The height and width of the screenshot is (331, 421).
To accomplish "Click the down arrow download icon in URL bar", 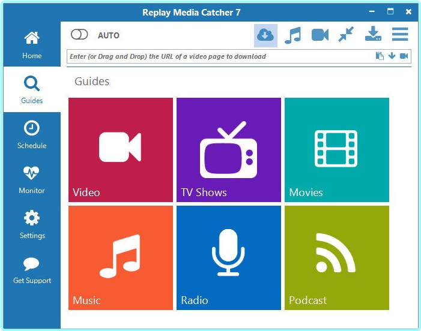I will click(392, 56).
